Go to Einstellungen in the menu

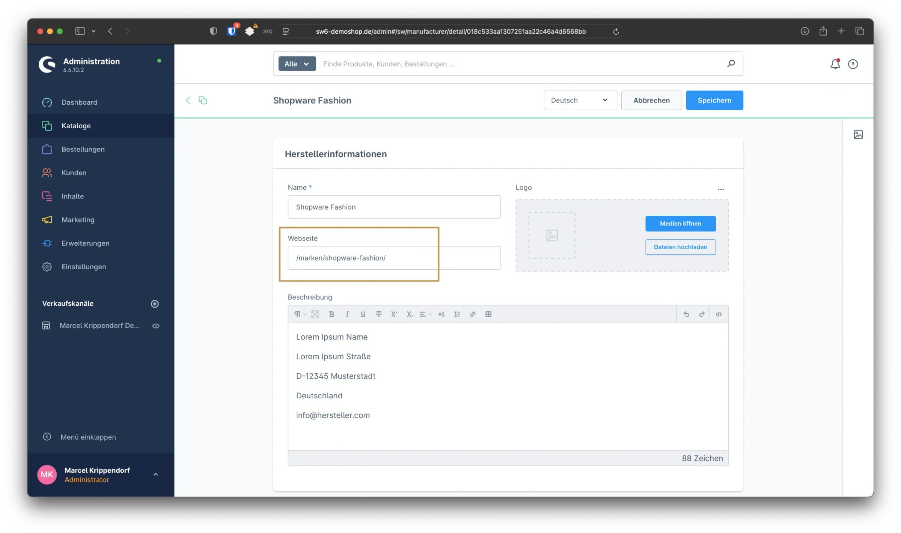tap(84, 267)
